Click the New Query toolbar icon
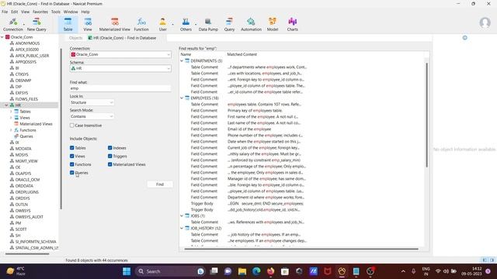Viewport: 497px width, 279px height. pos(36,24)
